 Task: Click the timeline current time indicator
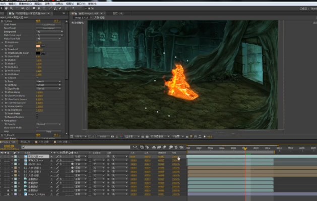pyautogui.click(x=245, y=148)
